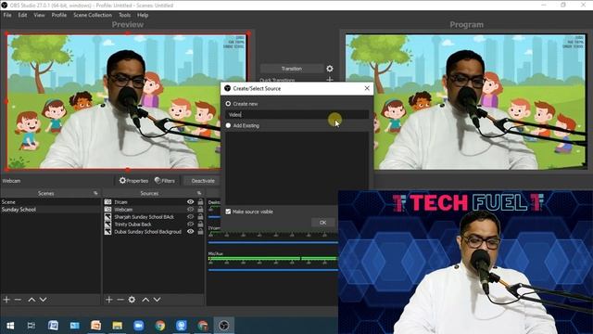Add a quick transition with plus icon
The image size is (593, 334).
(330, 80)
